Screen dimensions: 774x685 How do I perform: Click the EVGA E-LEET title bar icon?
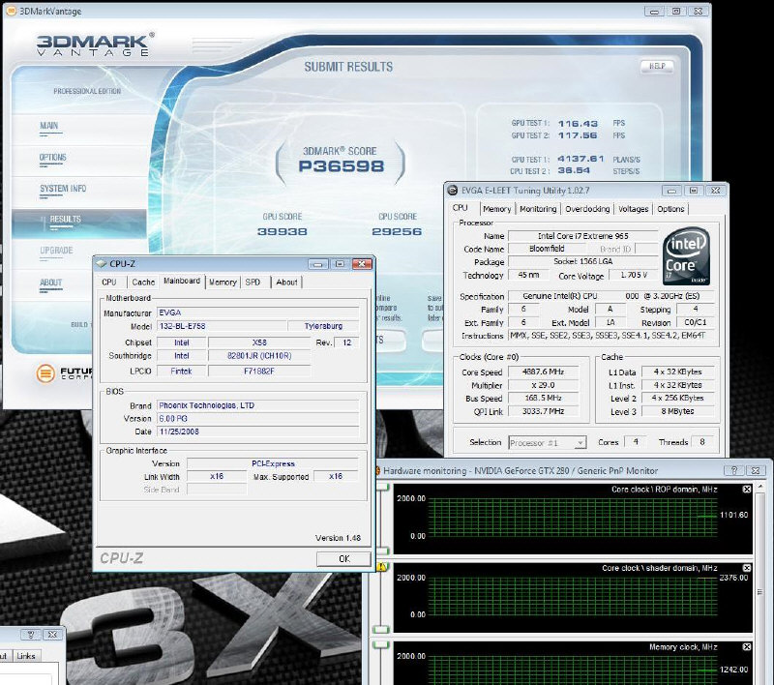(x=452, y=190)
